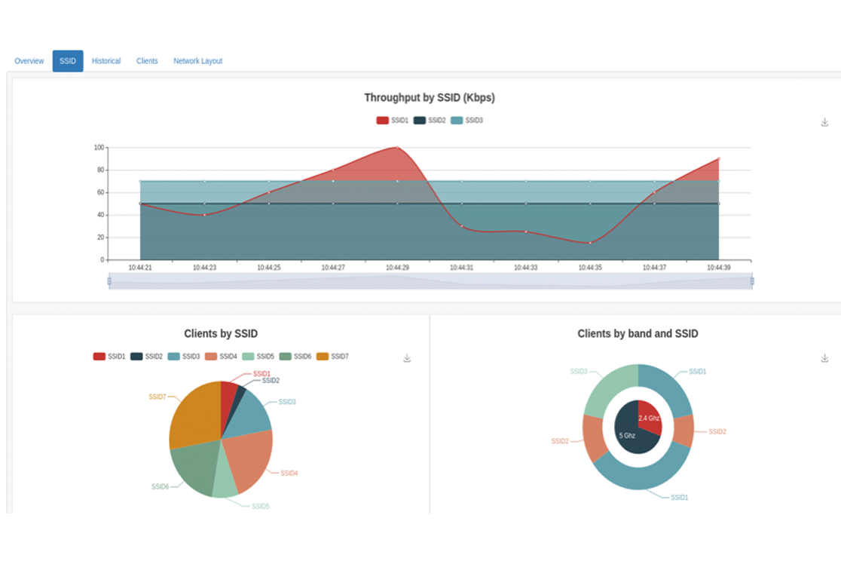Open the Overview tab
The height and width of the screenshot is (561, 841).
[x=29, y=61]
